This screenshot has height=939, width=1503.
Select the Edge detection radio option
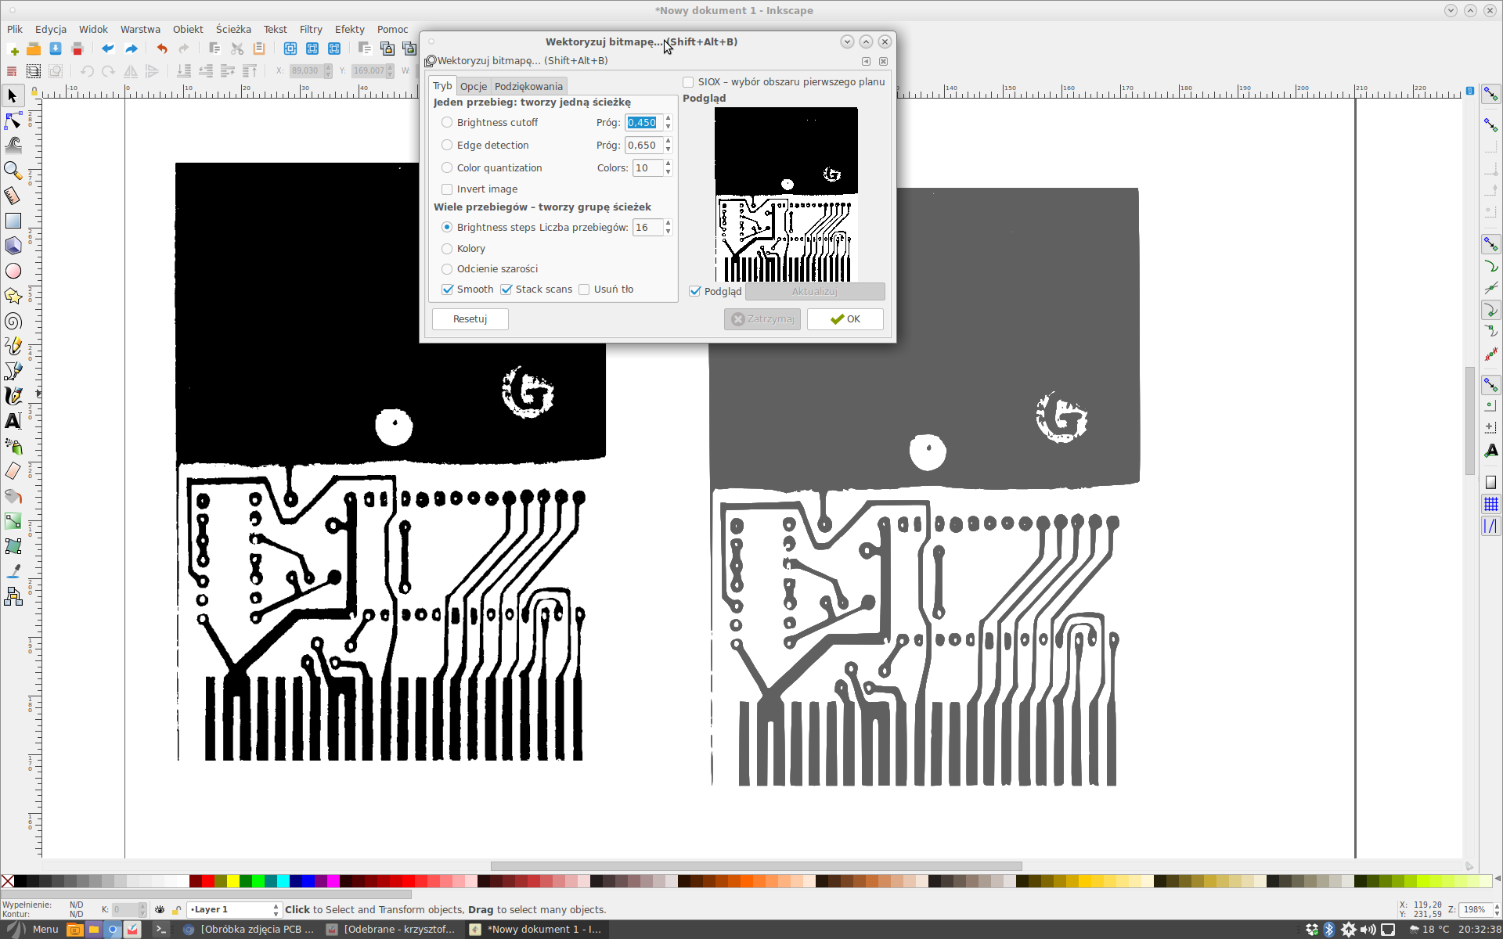pos(447,146)
